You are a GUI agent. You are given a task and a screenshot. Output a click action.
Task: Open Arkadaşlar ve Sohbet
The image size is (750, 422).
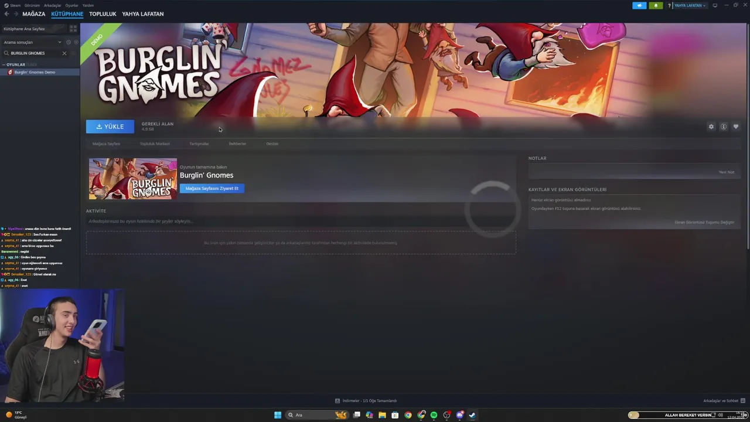pos(724,401)
